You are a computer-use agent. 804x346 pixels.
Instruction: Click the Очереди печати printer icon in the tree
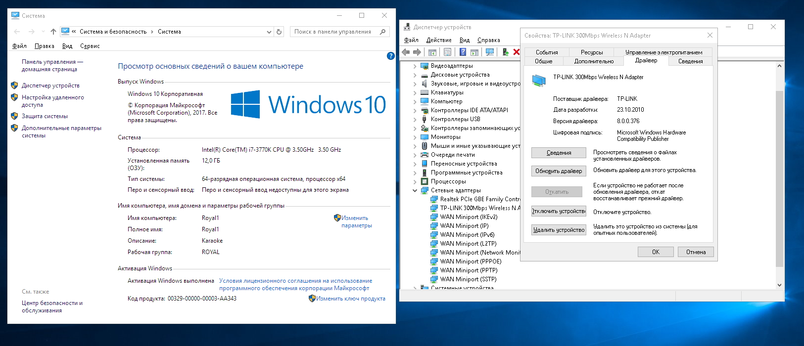click(x=425, y=155)
